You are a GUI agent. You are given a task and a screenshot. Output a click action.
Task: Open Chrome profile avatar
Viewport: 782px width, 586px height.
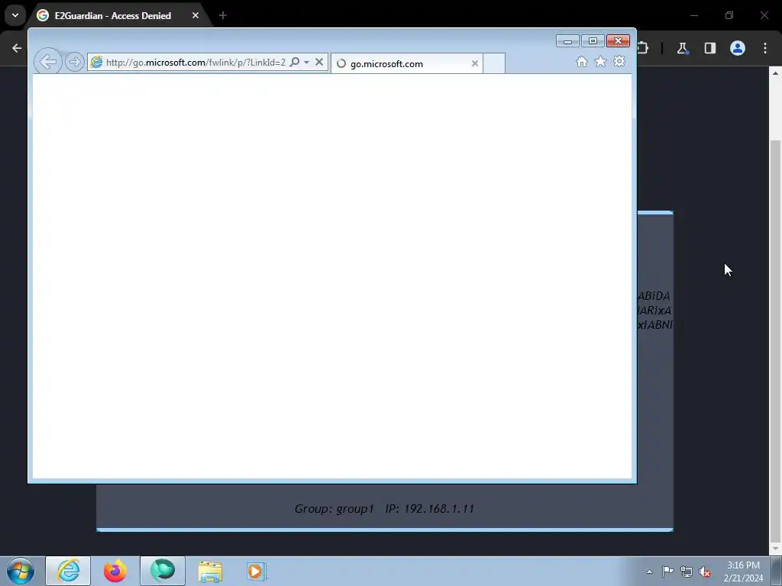tap(738, 48)
